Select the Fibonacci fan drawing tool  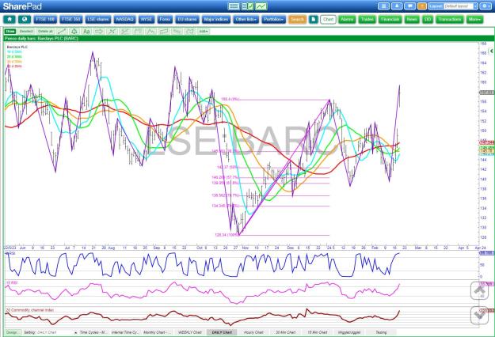click(x=125, y=31)
